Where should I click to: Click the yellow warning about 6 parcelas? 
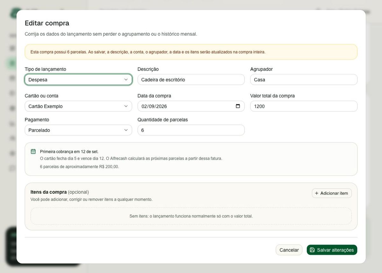click(191, 52)
